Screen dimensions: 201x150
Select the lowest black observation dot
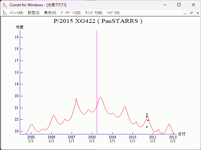[x=147, y=127]
